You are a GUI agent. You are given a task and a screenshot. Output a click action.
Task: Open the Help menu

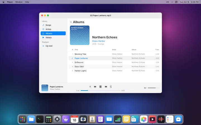27,2
